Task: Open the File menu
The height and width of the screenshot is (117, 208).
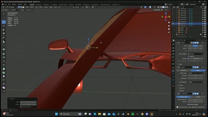Action: click(6, 4)
